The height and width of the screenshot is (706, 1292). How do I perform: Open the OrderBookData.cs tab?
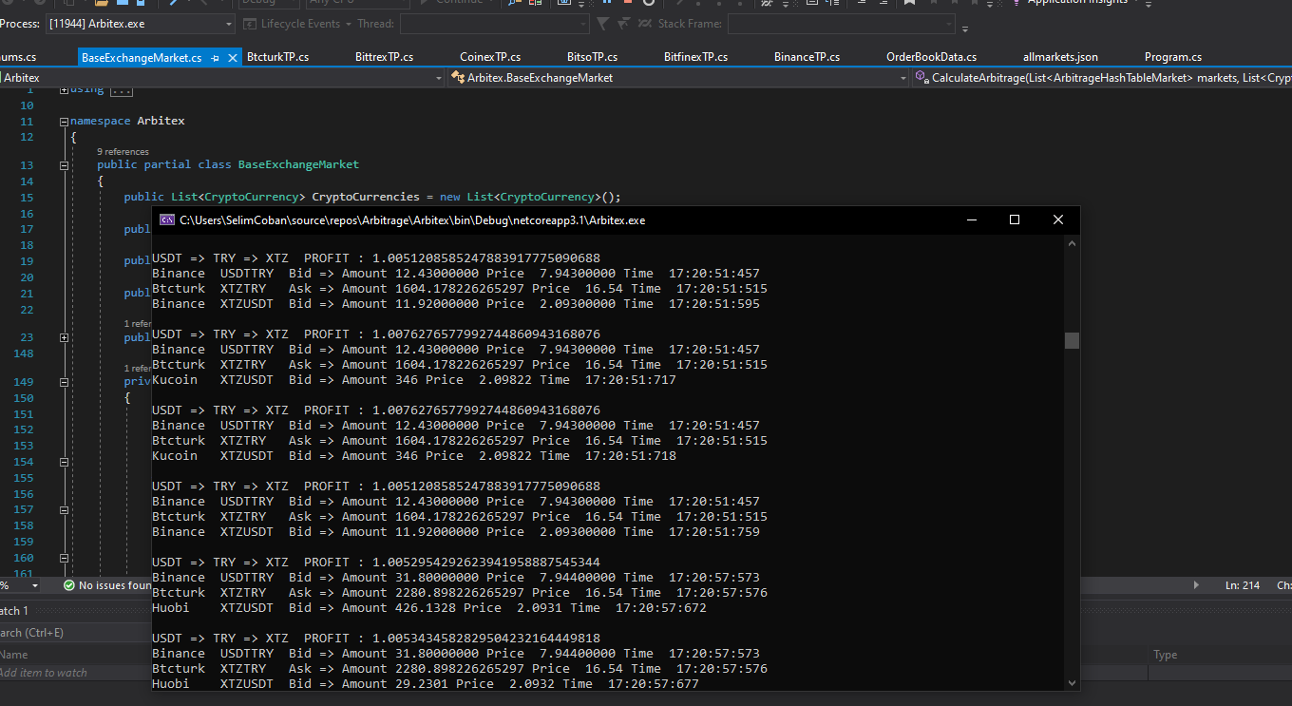(x=931, y=57)
